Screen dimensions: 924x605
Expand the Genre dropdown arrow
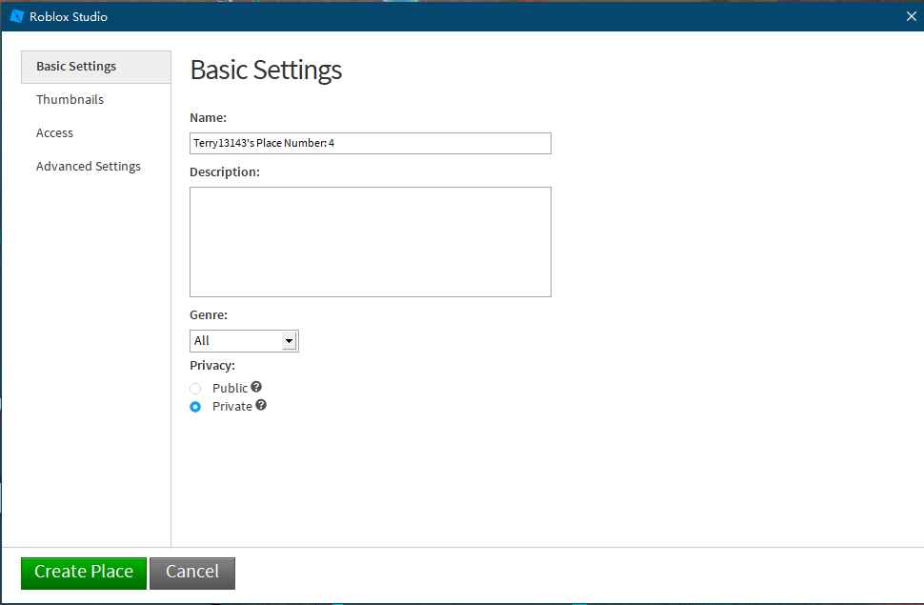289,341
